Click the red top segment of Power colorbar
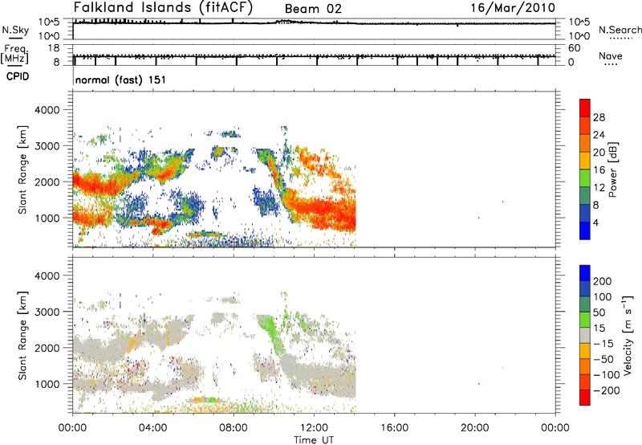 [x=585, y=108]
